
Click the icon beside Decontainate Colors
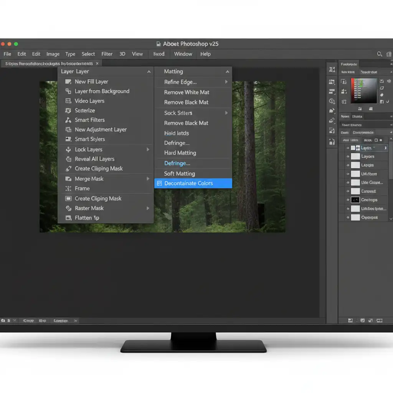coord(160,183)
